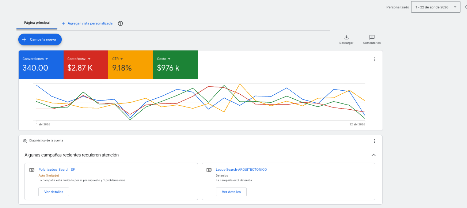The width and height of the screenshot is (467, 208).
Task: Click the 340.00 conversions value
Action: click(35, 68)
